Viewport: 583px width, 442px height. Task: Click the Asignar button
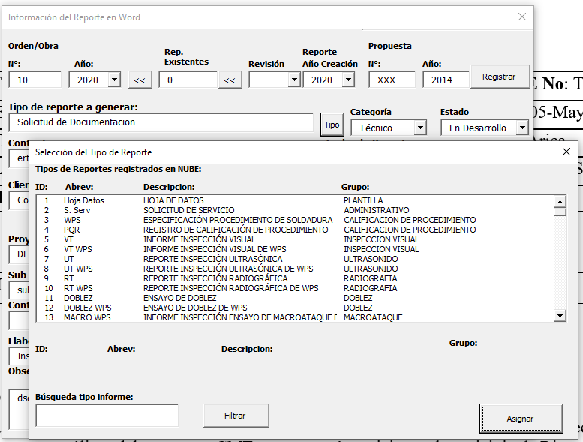pos(521,418)
